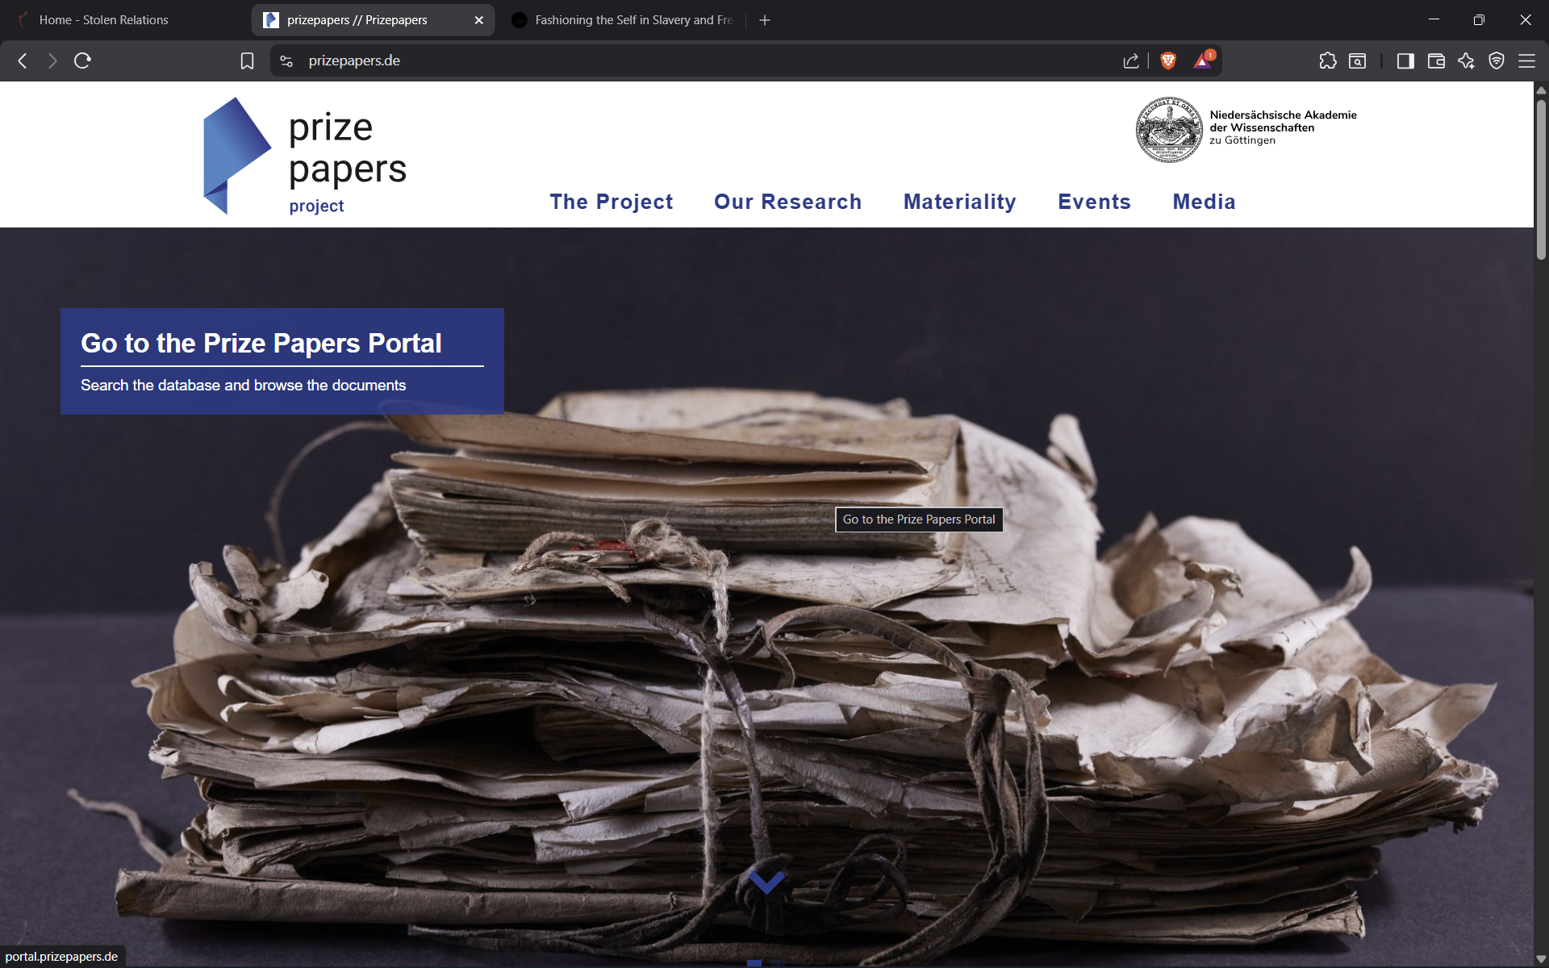Click the share page icon in address bar
This screenshot has height=968, width=1549.
(x=1130, y=60)
